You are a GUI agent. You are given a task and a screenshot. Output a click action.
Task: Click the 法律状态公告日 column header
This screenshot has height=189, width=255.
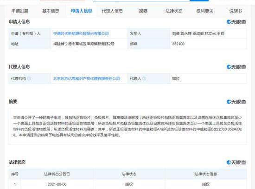pyautogui.click(x=57, y=174)
